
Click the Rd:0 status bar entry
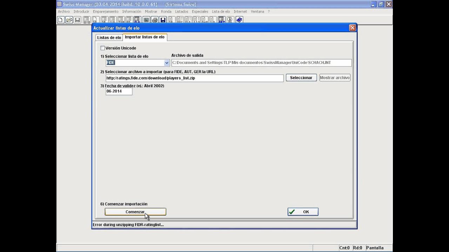coord(357,248)
